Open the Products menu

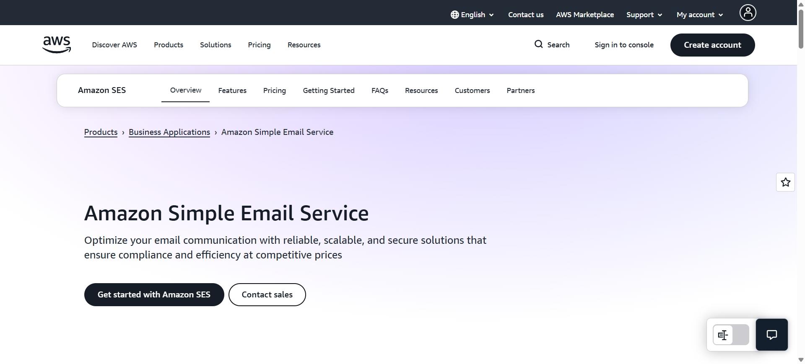pyautogui.click(x=169, y=45)
